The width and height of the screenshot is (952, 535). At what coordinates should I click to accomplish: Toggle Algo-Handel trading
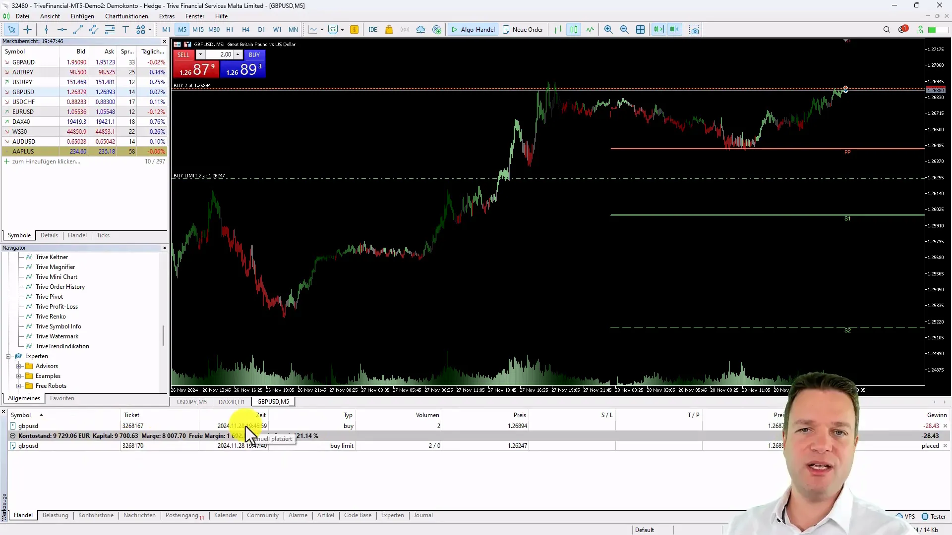tap(473, 30)
